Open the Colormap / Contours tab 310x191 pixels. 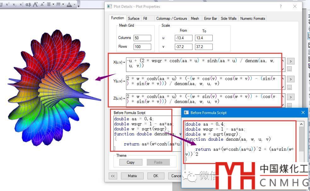(171, 19)
